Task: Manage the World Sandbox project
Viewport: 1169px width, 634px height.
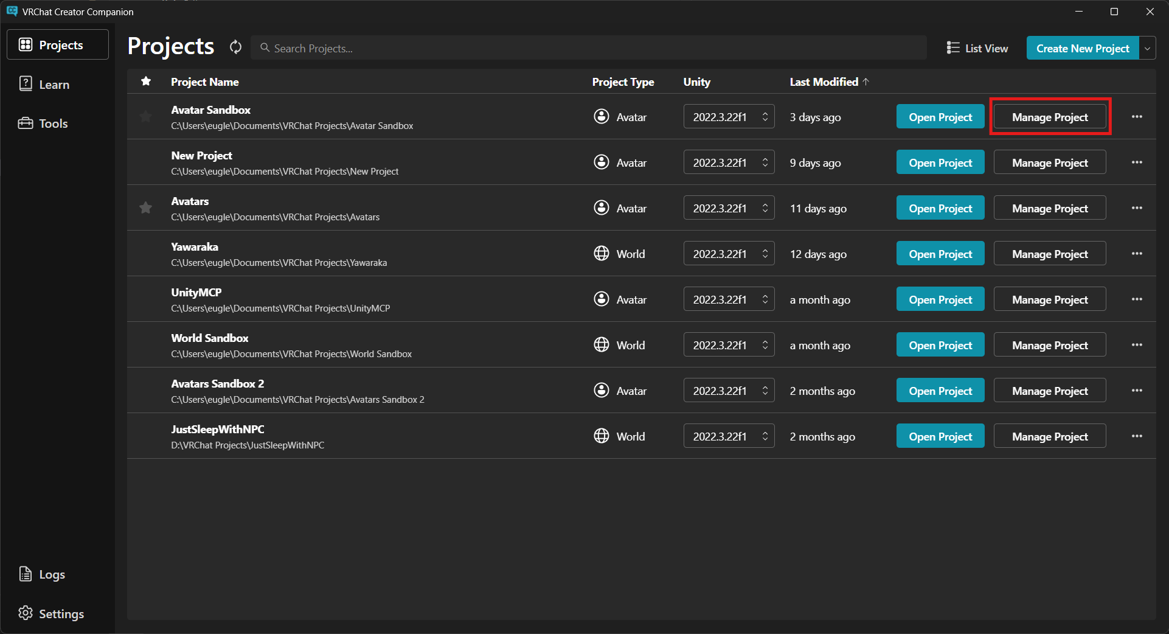Action: (x=1050, y=344)
